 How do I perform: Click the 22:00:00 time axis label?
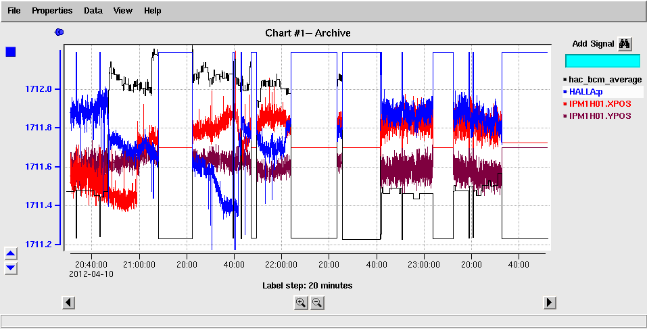click(x=281, y=265)
